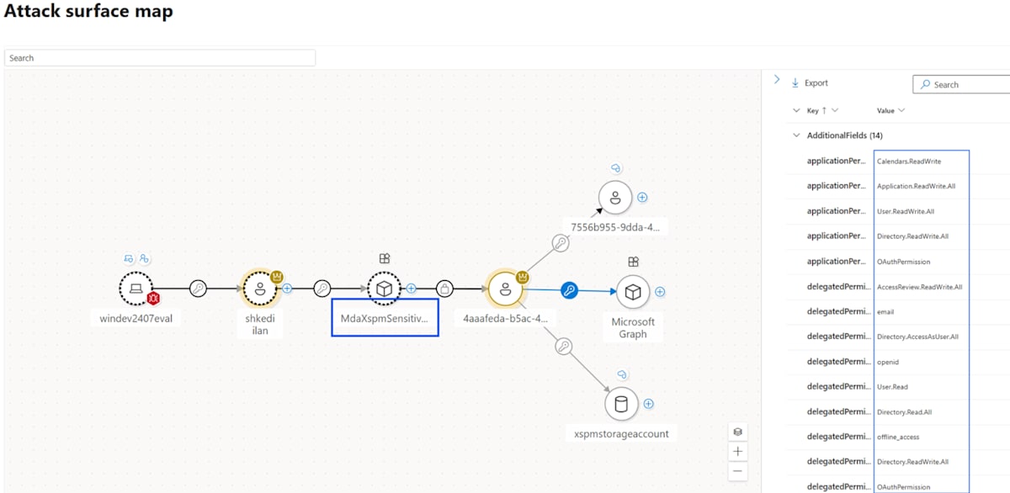
Task: Click app icon above MdaXspmSensitiv node
Action: click(x=385, y=258)
